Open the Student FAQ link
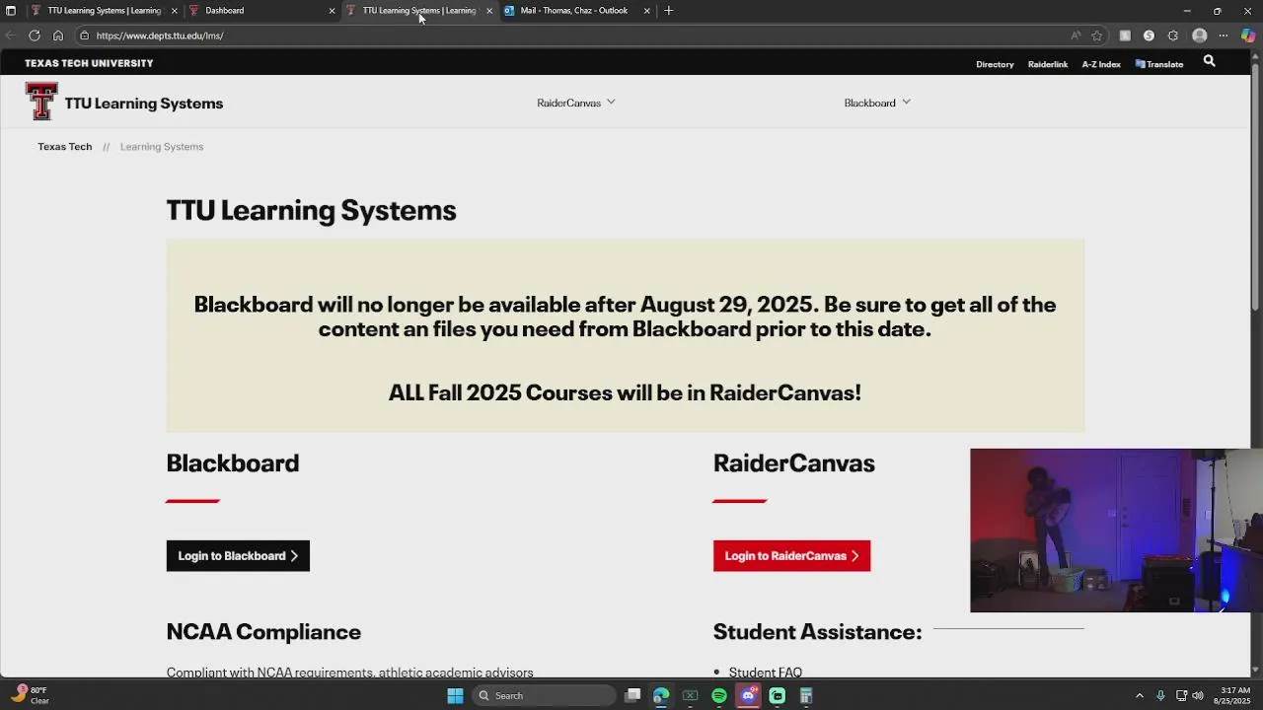The width and height of the screenshot is (1263, 710). tap(766, 672)
